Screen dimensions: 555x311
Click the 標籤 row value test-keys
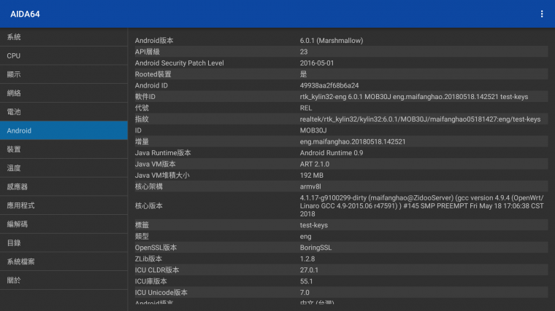(x=313, y=225)
